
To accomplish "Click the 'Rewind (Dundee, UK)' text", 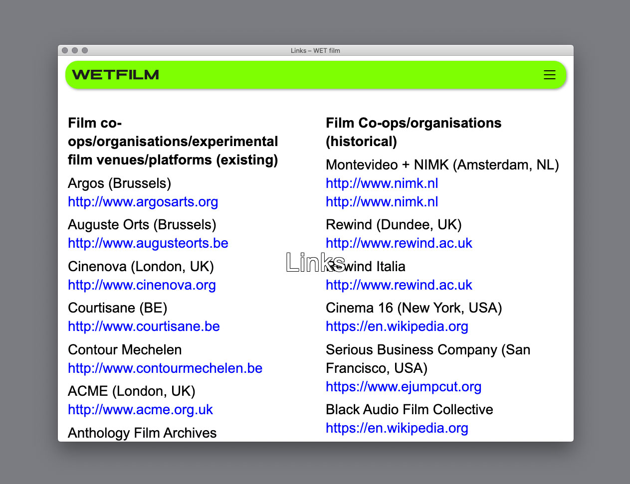I will pyautogui.click(x=394, y=225).
